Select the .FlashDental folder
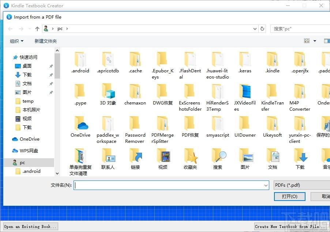 [190, 65]
